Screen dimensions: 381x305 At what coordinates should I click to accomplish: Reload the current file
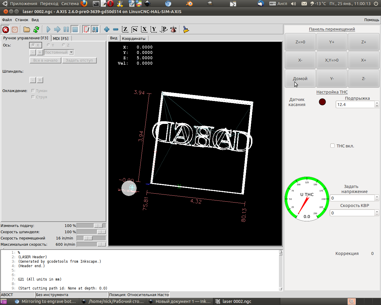(36, 29)
